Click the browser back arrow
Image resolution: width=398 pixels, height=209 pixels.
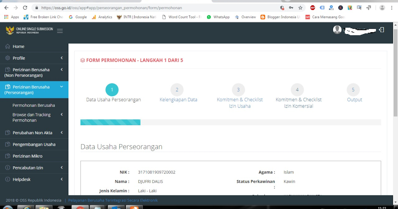click(x=6, y=7)
